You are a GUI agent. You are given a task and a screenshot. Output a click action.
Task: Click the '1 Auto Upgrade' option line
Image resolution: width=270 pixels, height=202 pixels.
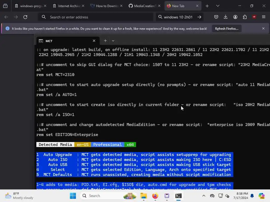(x=135, y=155)
